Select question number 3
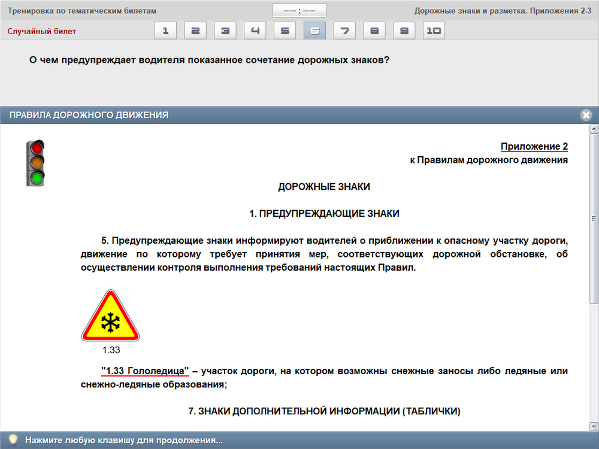The height and width of the screenshot is (449, 599). pyautogui.click(x=225, y=31)
